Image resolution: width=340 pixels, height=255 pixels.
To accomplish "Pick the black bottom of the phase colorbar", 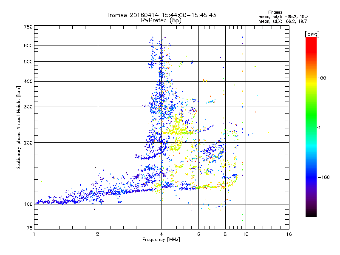I will [311, 214].
